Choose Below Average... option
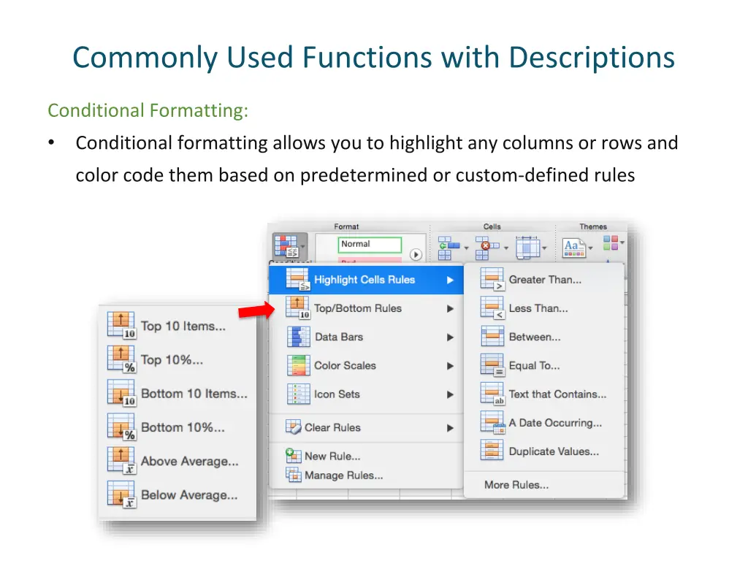Image resolution: width=748 pixels, height=561 pixels. tap(178, 495)
